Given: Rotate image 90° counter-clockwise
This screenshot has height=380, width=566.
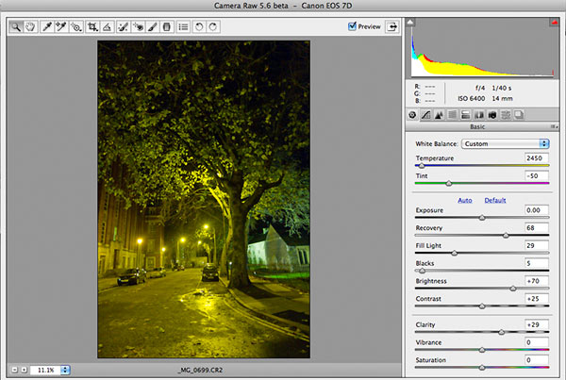Looking at the screenshot, I should (199, 26).
